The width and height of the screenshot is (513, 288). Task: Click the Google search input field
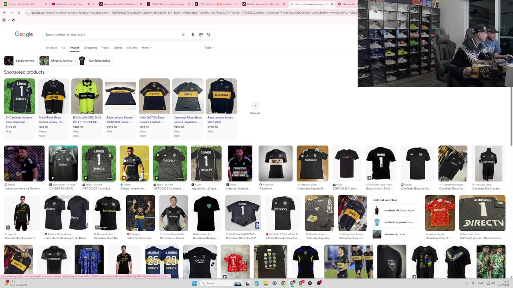[112, 34]
